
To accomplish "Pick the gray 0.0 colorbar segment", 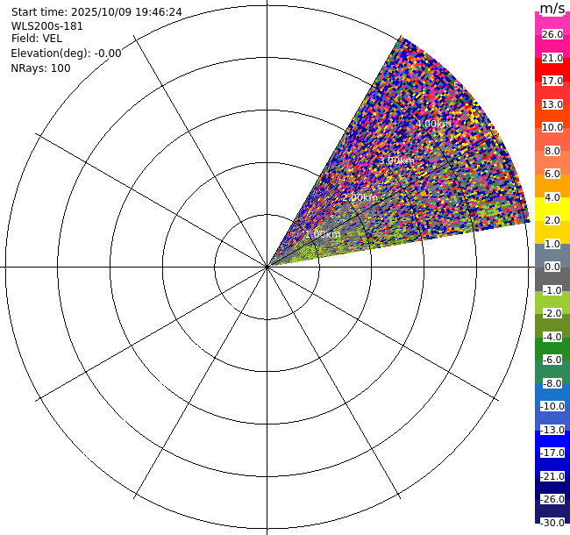I will [552, 267].
